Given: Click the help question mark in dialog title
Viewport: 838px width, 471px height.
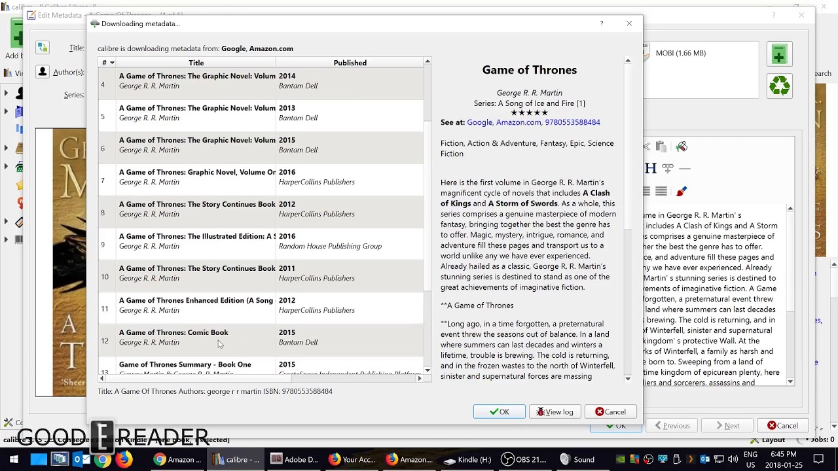Looking at the screenshot, I should (602, 24).
